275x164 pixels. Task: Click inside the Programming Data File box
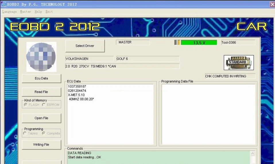click(x=208, y=114)
